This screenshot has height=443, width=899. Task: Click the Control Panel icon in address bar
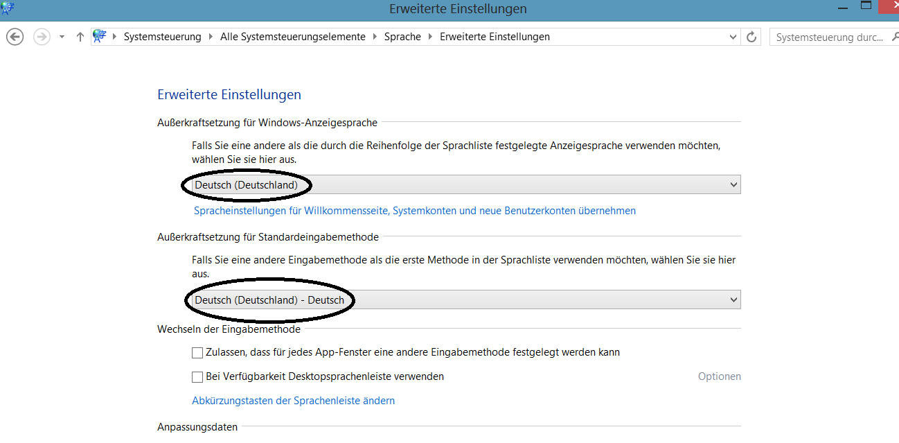[x=100, y=37]
